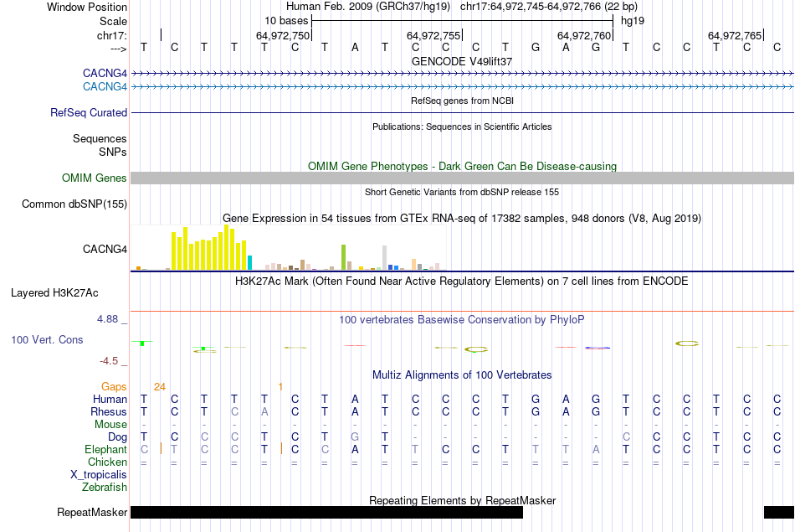Open the Common dbSNP(155) track label
Screen dimensions: 795x532
pos(74,204)
